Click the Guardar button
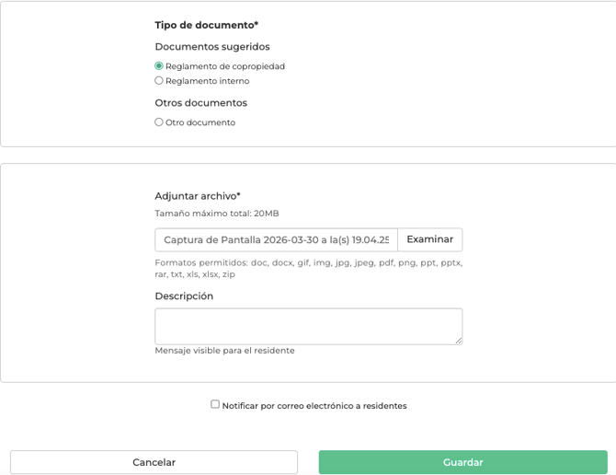This screenshot has width=616, height=475. tap(463, 462)
